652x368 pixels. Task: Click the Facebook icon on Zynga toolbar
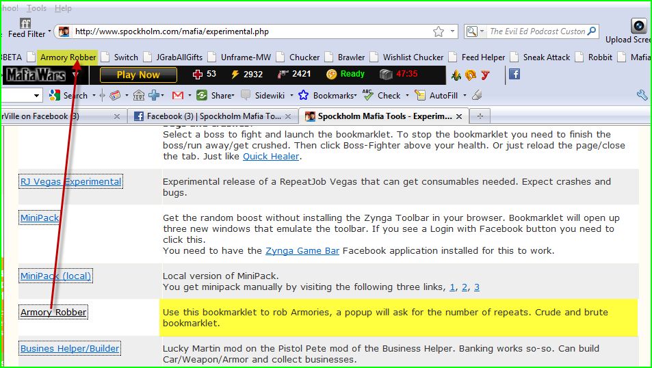514,74
